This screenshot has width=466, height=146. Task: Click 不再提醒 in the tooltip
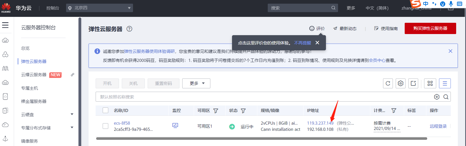[x=303, y=43]
